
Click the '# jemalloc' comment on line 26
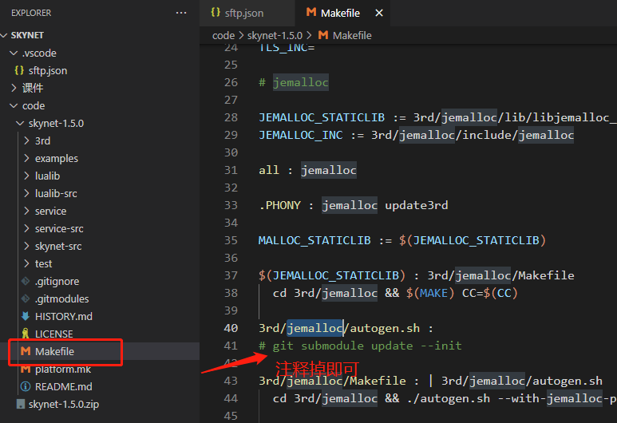pos(294,82)
